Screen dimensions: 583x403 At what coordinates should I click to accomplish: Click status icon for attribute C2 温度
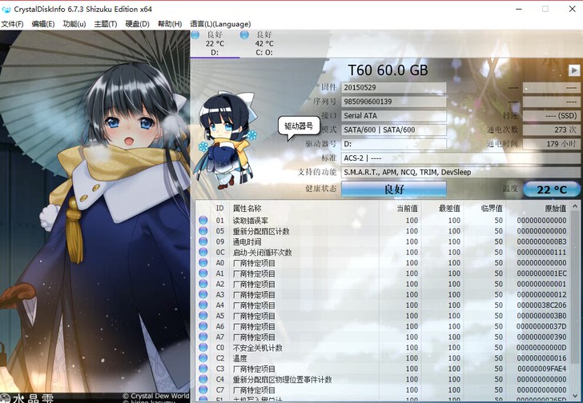coord(203,357)
